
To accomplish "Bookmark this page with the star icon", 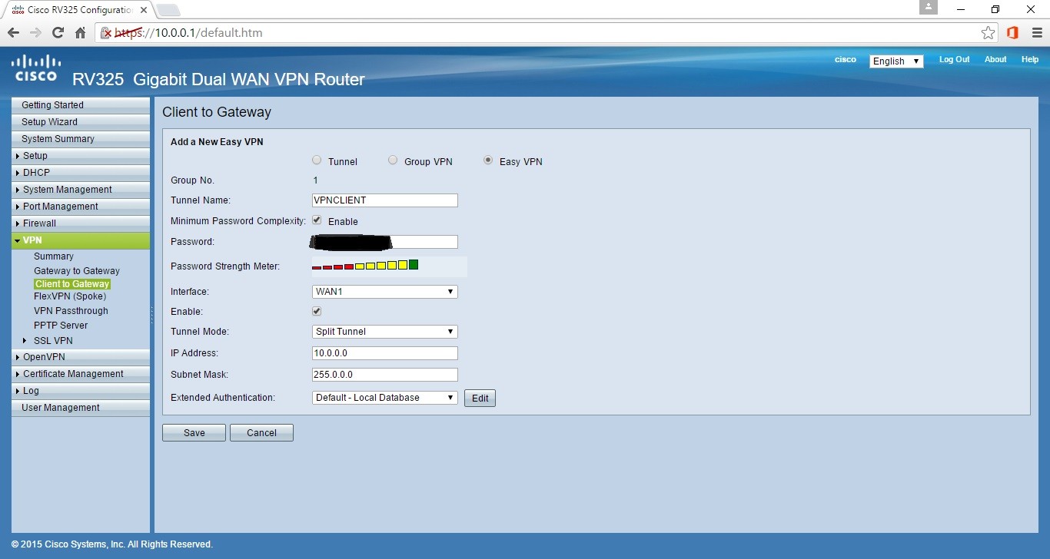I will pos(989,33).
